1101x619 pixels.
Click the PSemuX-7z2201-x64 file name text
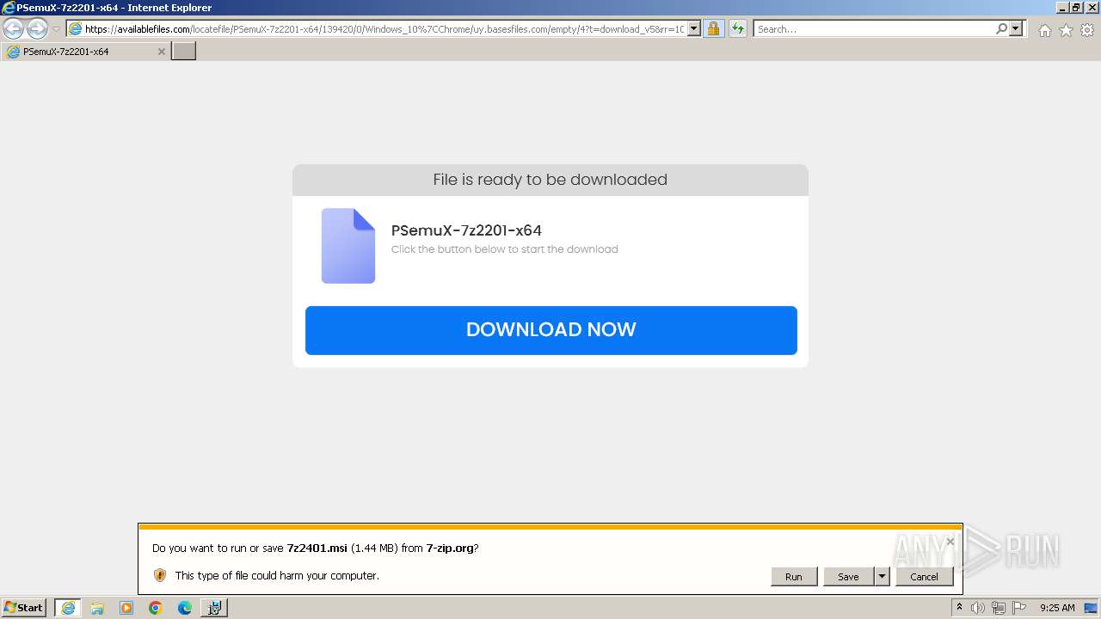coord(466,230)
